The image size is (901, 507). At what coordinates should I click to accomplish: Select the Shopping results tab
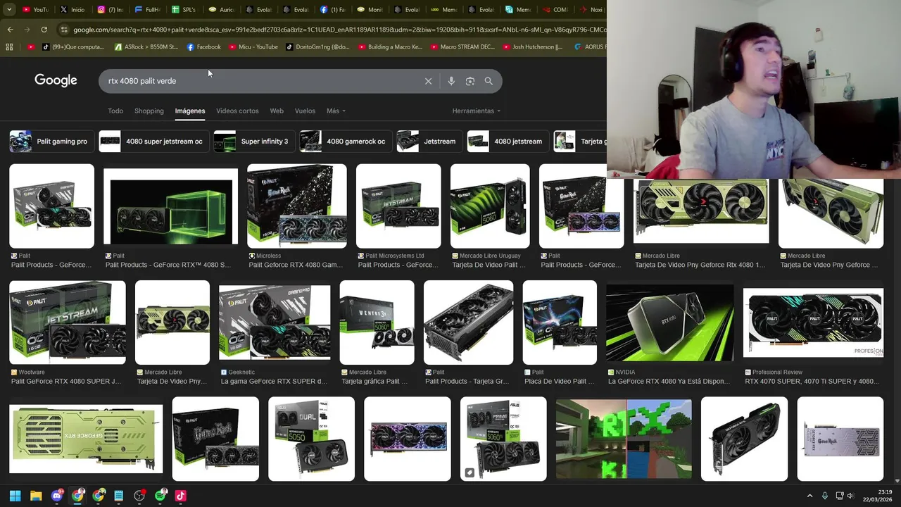coord(149,111)
